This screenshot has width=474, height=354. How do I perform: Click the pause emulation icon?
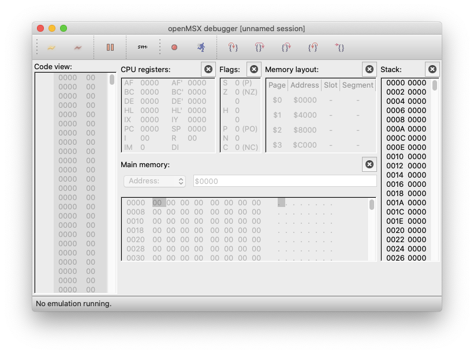[110, 47]
